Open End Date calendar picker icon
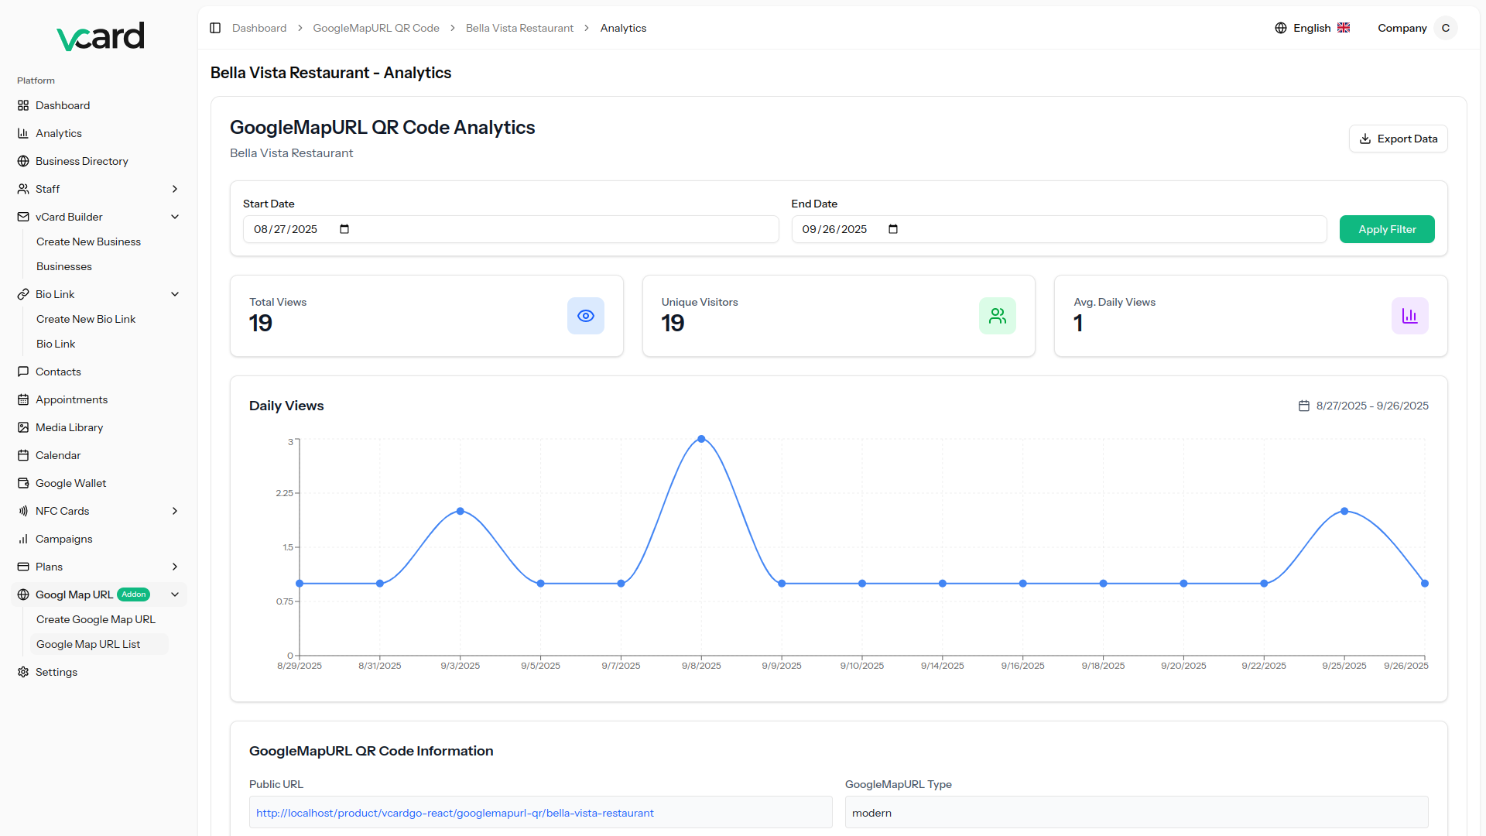The width and height of the screenshot is (1486, 836). [x=893, y=229]
